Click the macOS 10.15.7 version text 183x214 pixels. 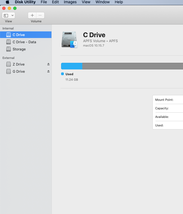pos(94,45)
